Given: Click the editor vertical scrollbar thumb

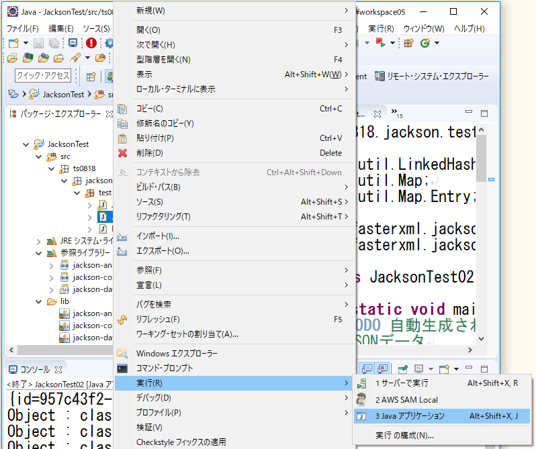Looking at the screenshot, I should 482,158.
